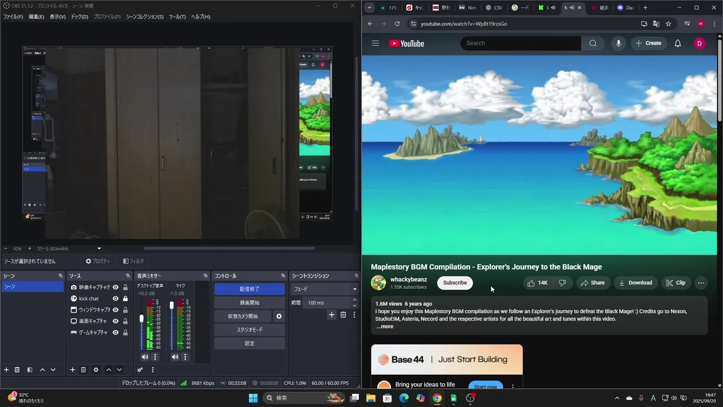The image size is (723, 407).
Task: Remove the selected source with the ソース panel trash icon
Action: [x=83, y=370]
